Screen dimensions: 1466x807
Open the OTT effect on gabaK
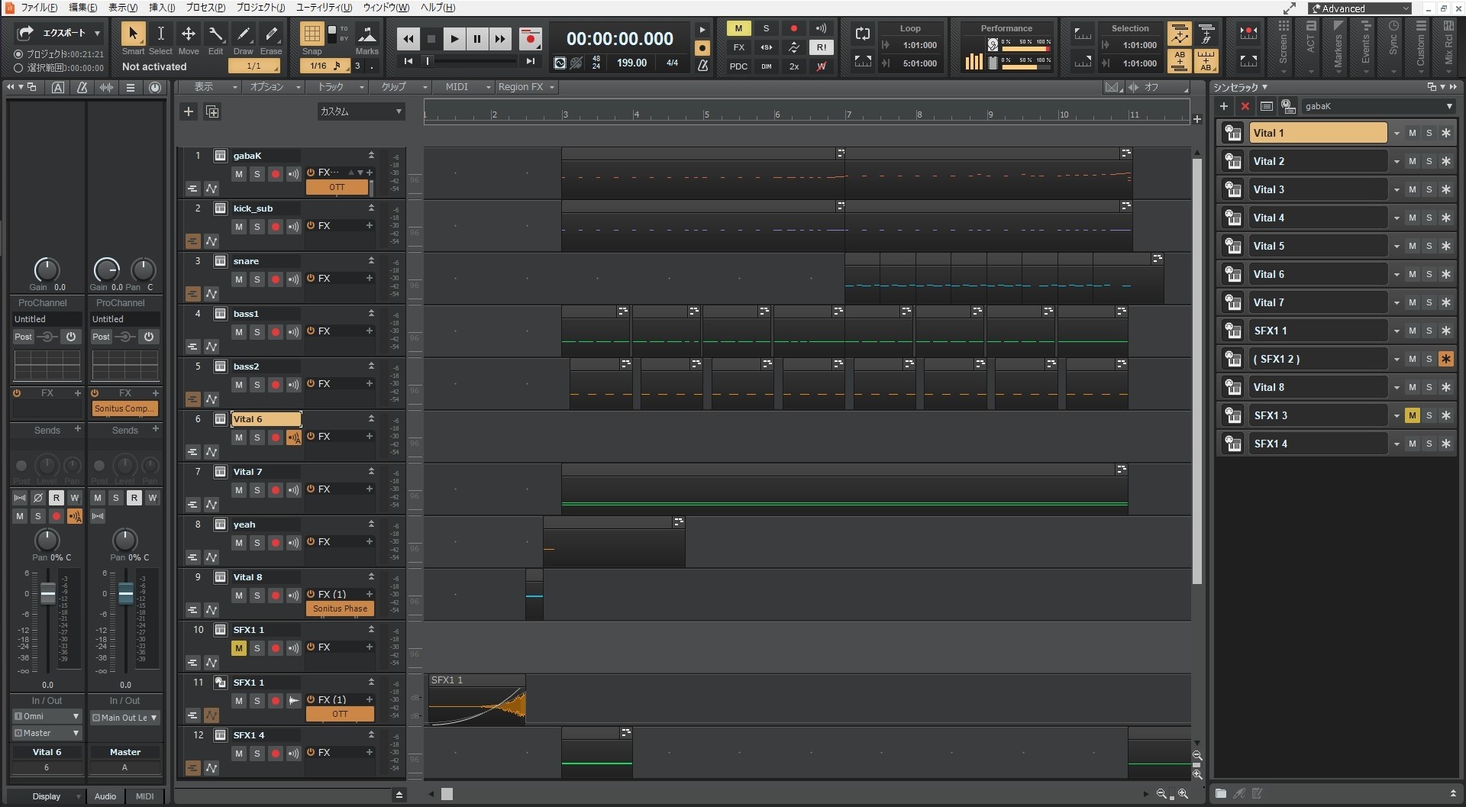click(337, 187)
